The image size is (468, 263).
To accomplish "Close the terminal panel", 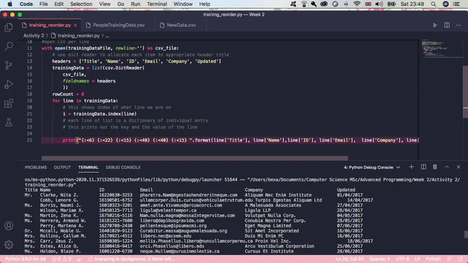I will coord(458,167).
